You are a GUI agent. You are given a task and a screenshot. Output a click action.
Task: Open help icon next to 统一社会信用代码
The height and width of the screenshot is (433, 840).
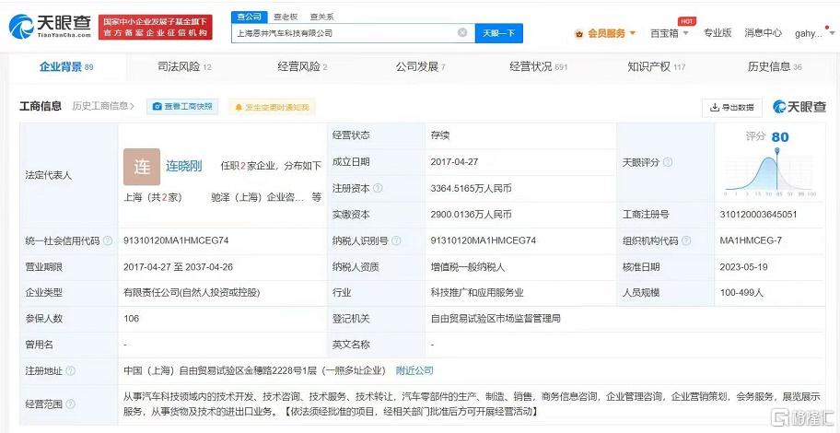[x=108, y=240]
